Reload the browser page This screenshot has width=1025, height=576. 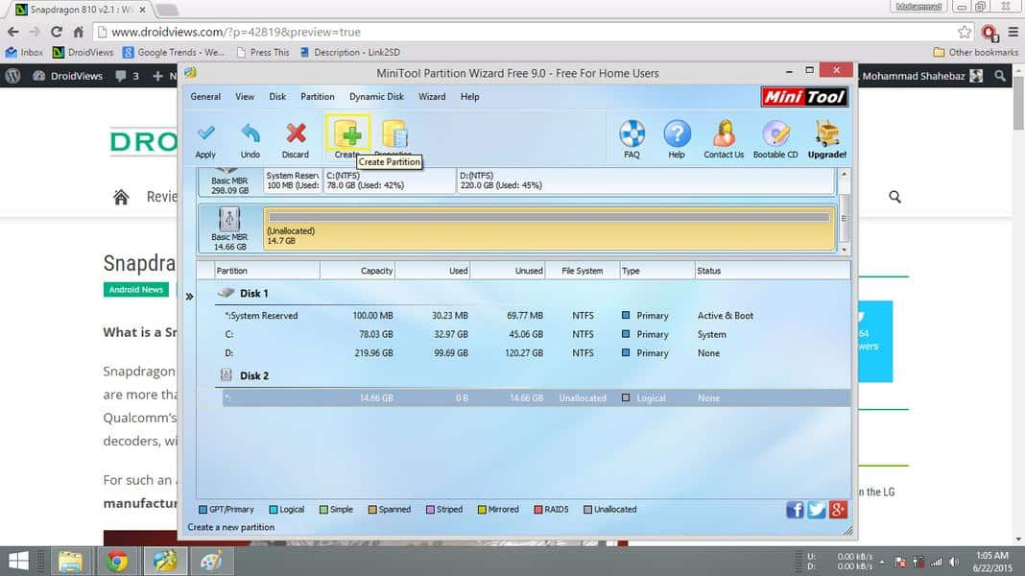(x=57, y=32)
